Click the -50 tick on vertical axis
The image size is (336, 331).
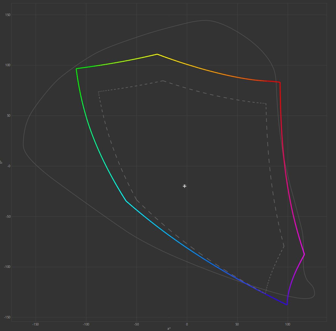pos(7,216)
